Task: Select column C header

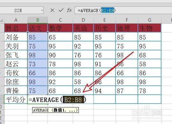Action: 60,20
